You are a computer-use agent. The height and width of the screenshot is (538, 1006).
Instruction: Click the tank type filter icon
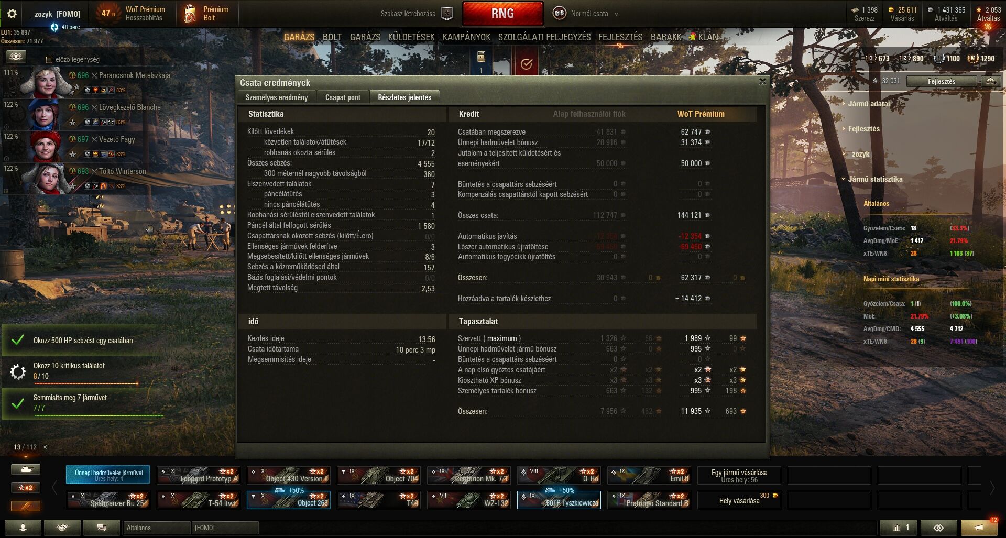(x=25, y=469)
